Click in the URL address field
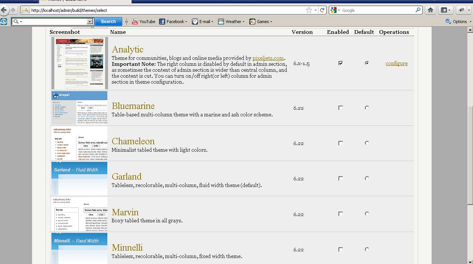The width and height of the screenshot is (473, 264). [167, 10]
